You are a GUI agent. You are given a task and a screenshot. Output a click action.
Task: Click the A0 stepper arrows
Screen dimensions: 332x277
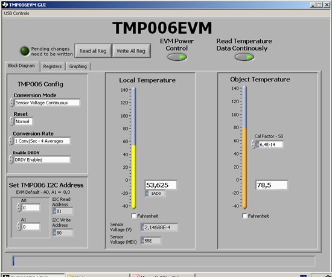click(19, 208)
